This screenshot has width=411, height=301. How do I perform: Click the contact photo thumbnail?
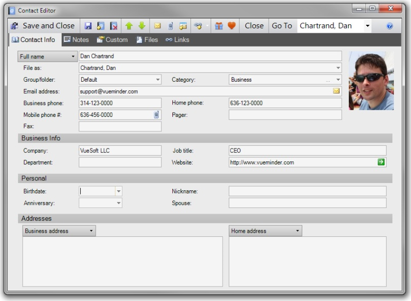coord(371,81)
